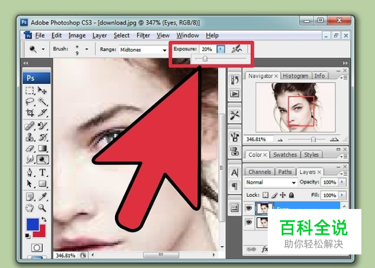Image resolution: width=375 pixels, height=268 pixels.
Task: Select the Lasso tool
Action: 30,102
